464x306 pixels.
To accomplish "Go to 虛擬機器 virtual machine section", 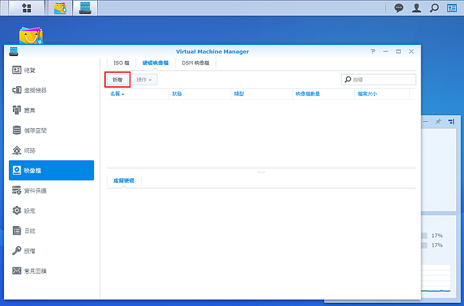I will tap(52, 90).
